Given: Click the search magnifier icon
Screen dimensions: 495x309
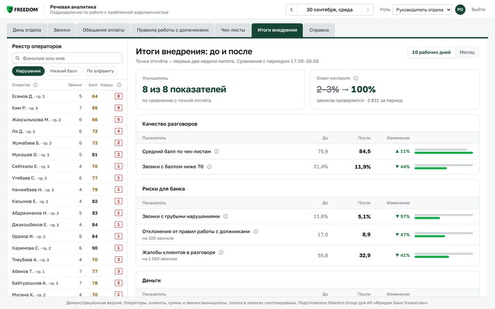Looking at the screenshot, I should [17, 58].
